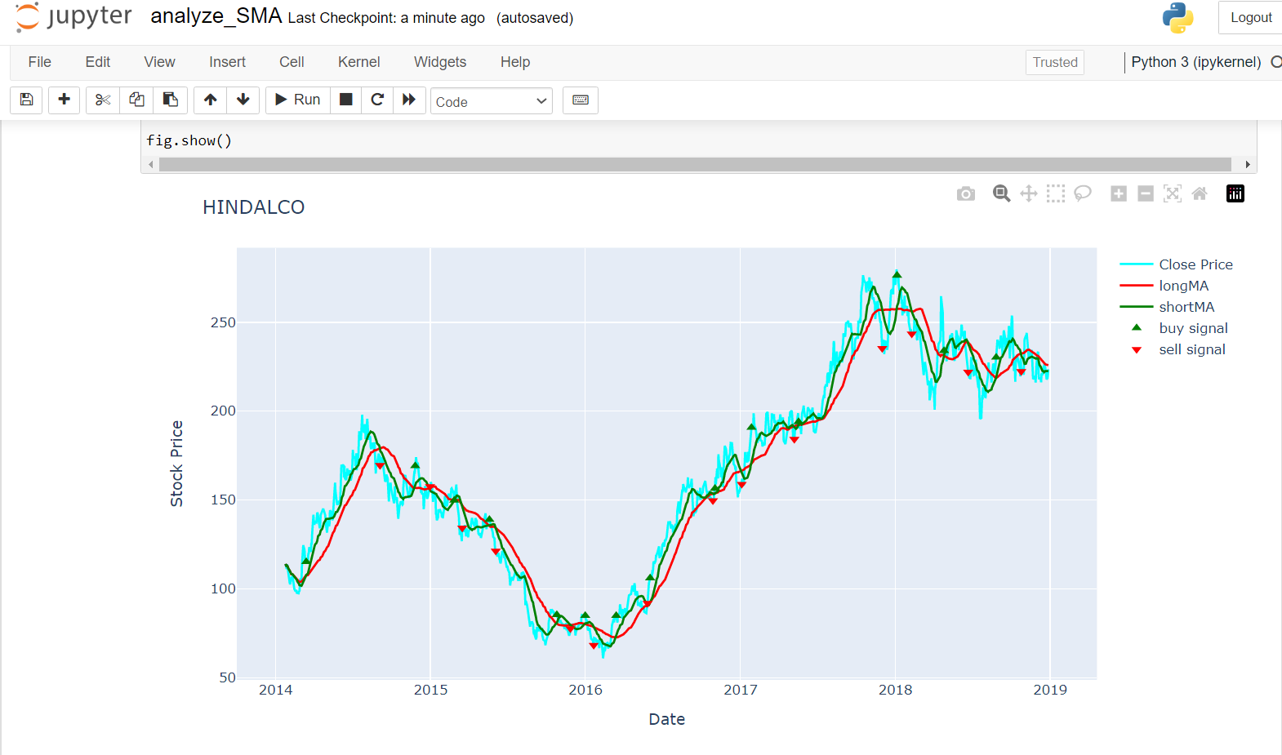Restart the kernel icon
Screen dimensions: 1282x755
coord(377,100)
